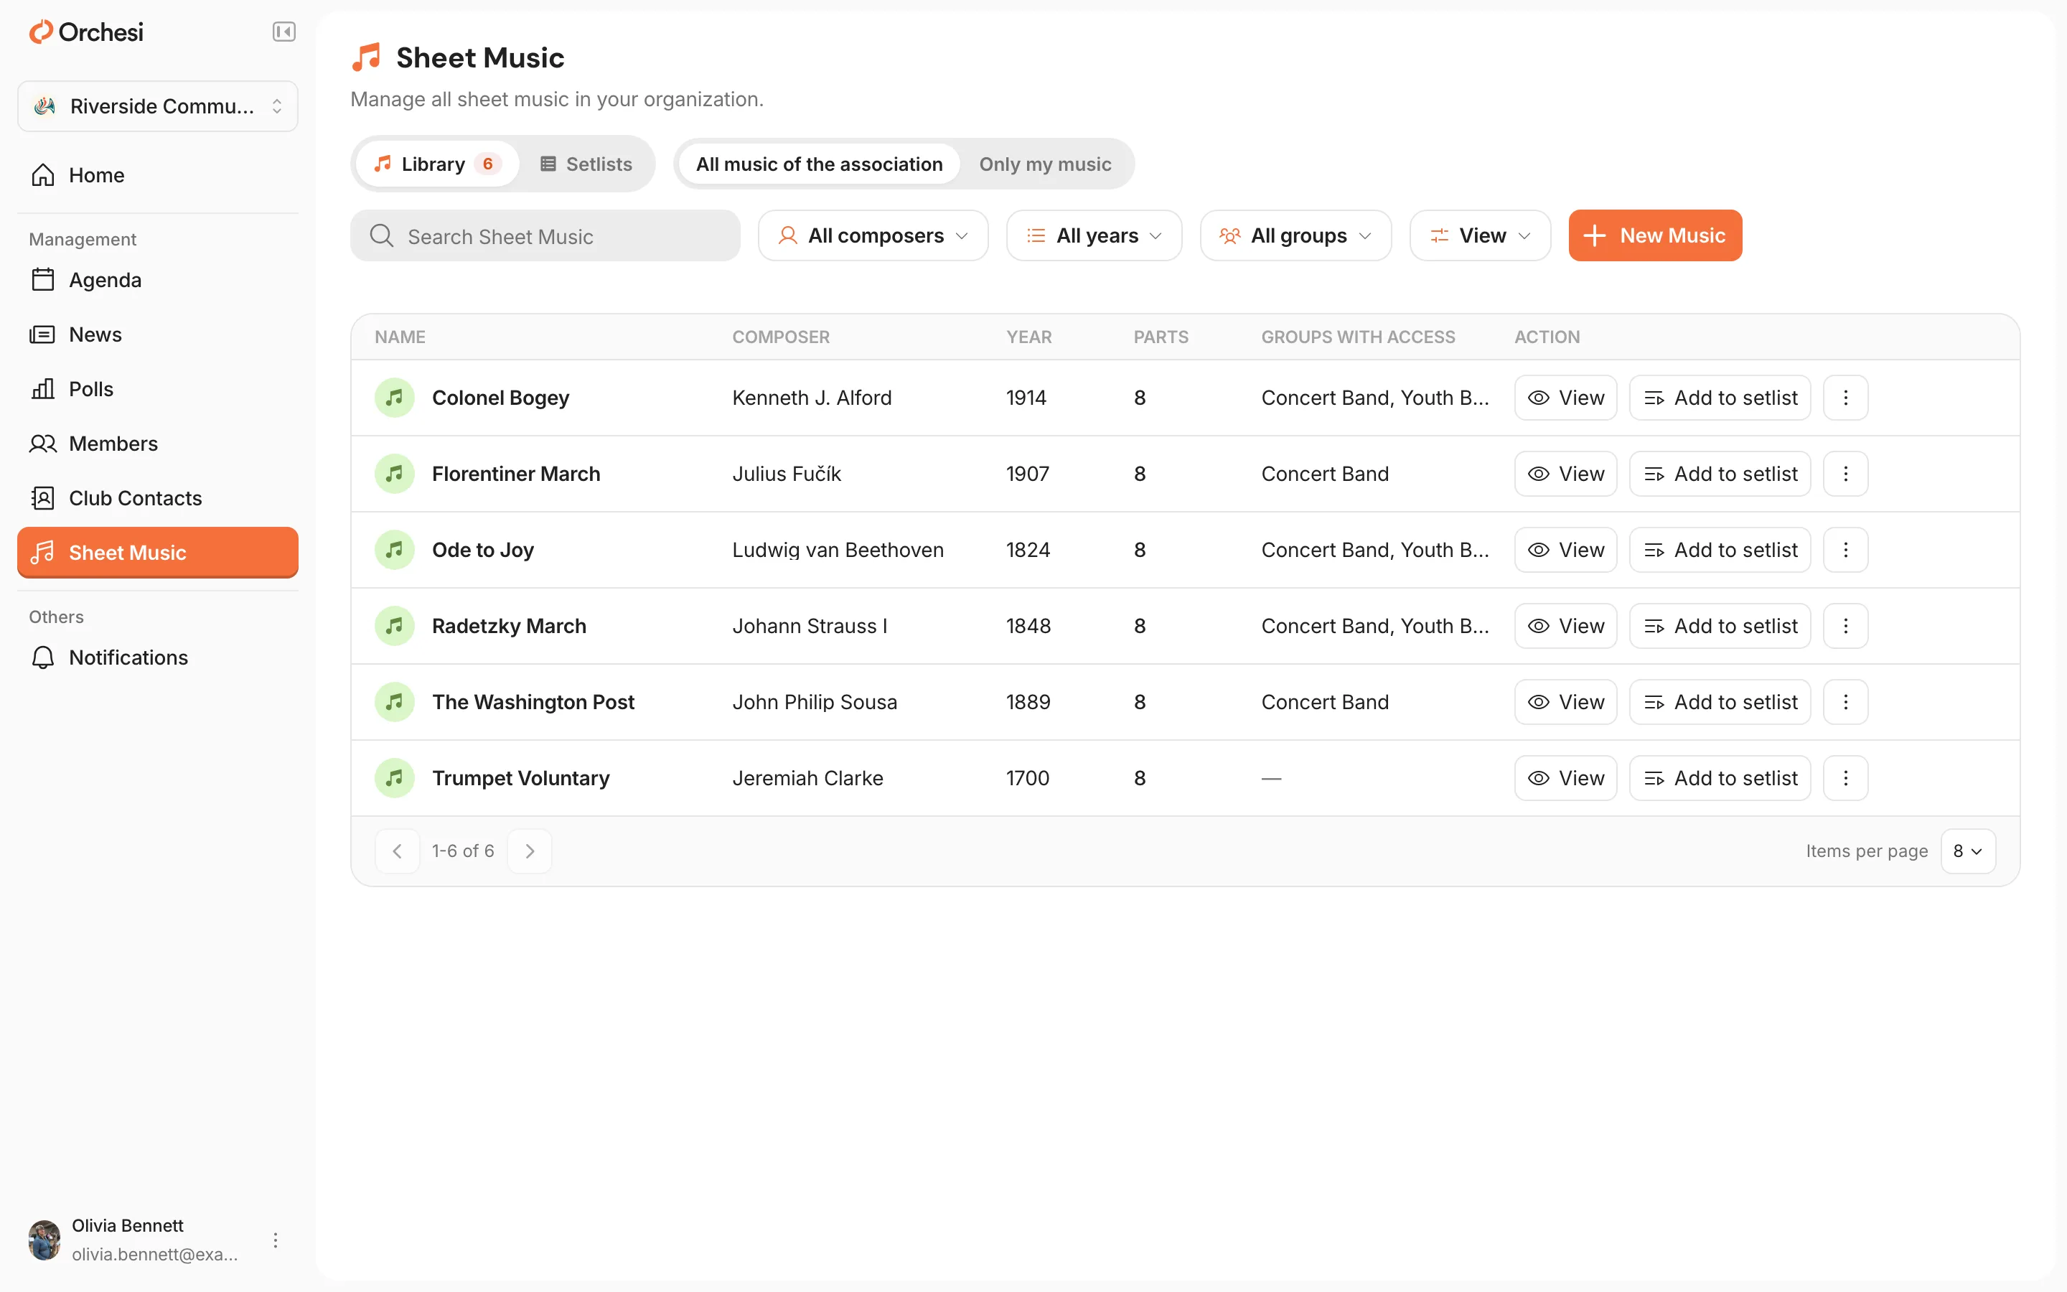Viewport: 2067px width, 1292px height.
Task: Open user menu next to Olivia Bennett
Action: [275, 1240]
